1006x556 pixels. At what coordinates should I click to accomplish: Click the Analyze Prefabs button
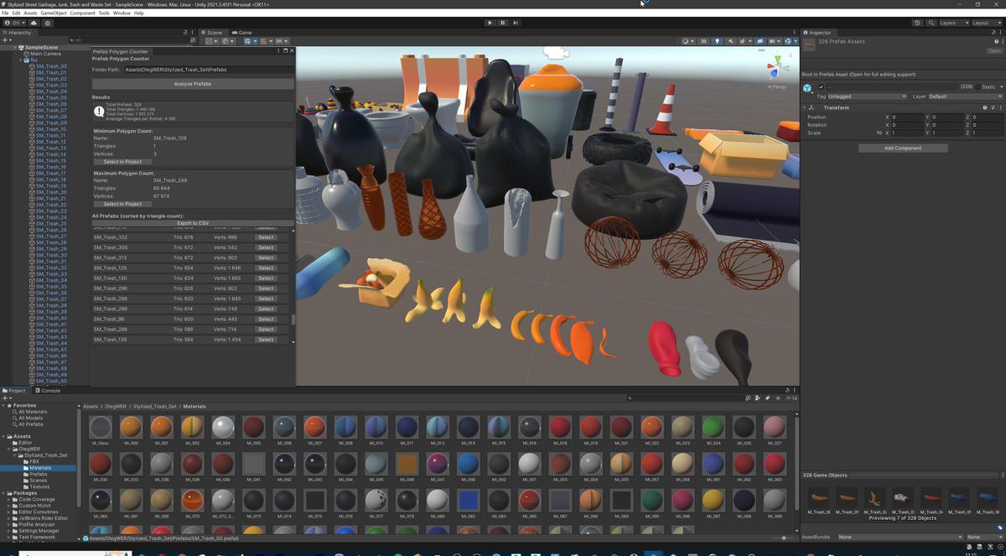(x=192, y=84)
